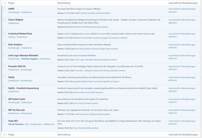Screen dimensions: 202x138
Task: Tick the WP YouTube Lyte checkbox
Action: (x=5, y=110)
